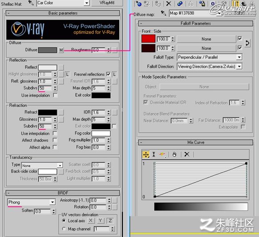Click Put to Library icon
This screenshot has width=259, height=237.
pos(202,4)
